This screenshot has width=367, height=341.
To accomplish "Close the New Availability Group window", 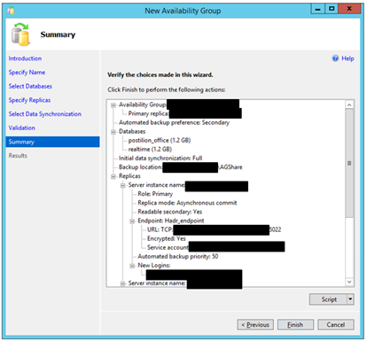I will tap(349, 9).
